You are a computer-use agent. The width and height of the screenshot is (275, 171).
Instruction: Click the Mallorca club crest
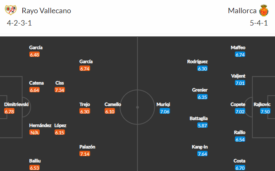[264, 10]
